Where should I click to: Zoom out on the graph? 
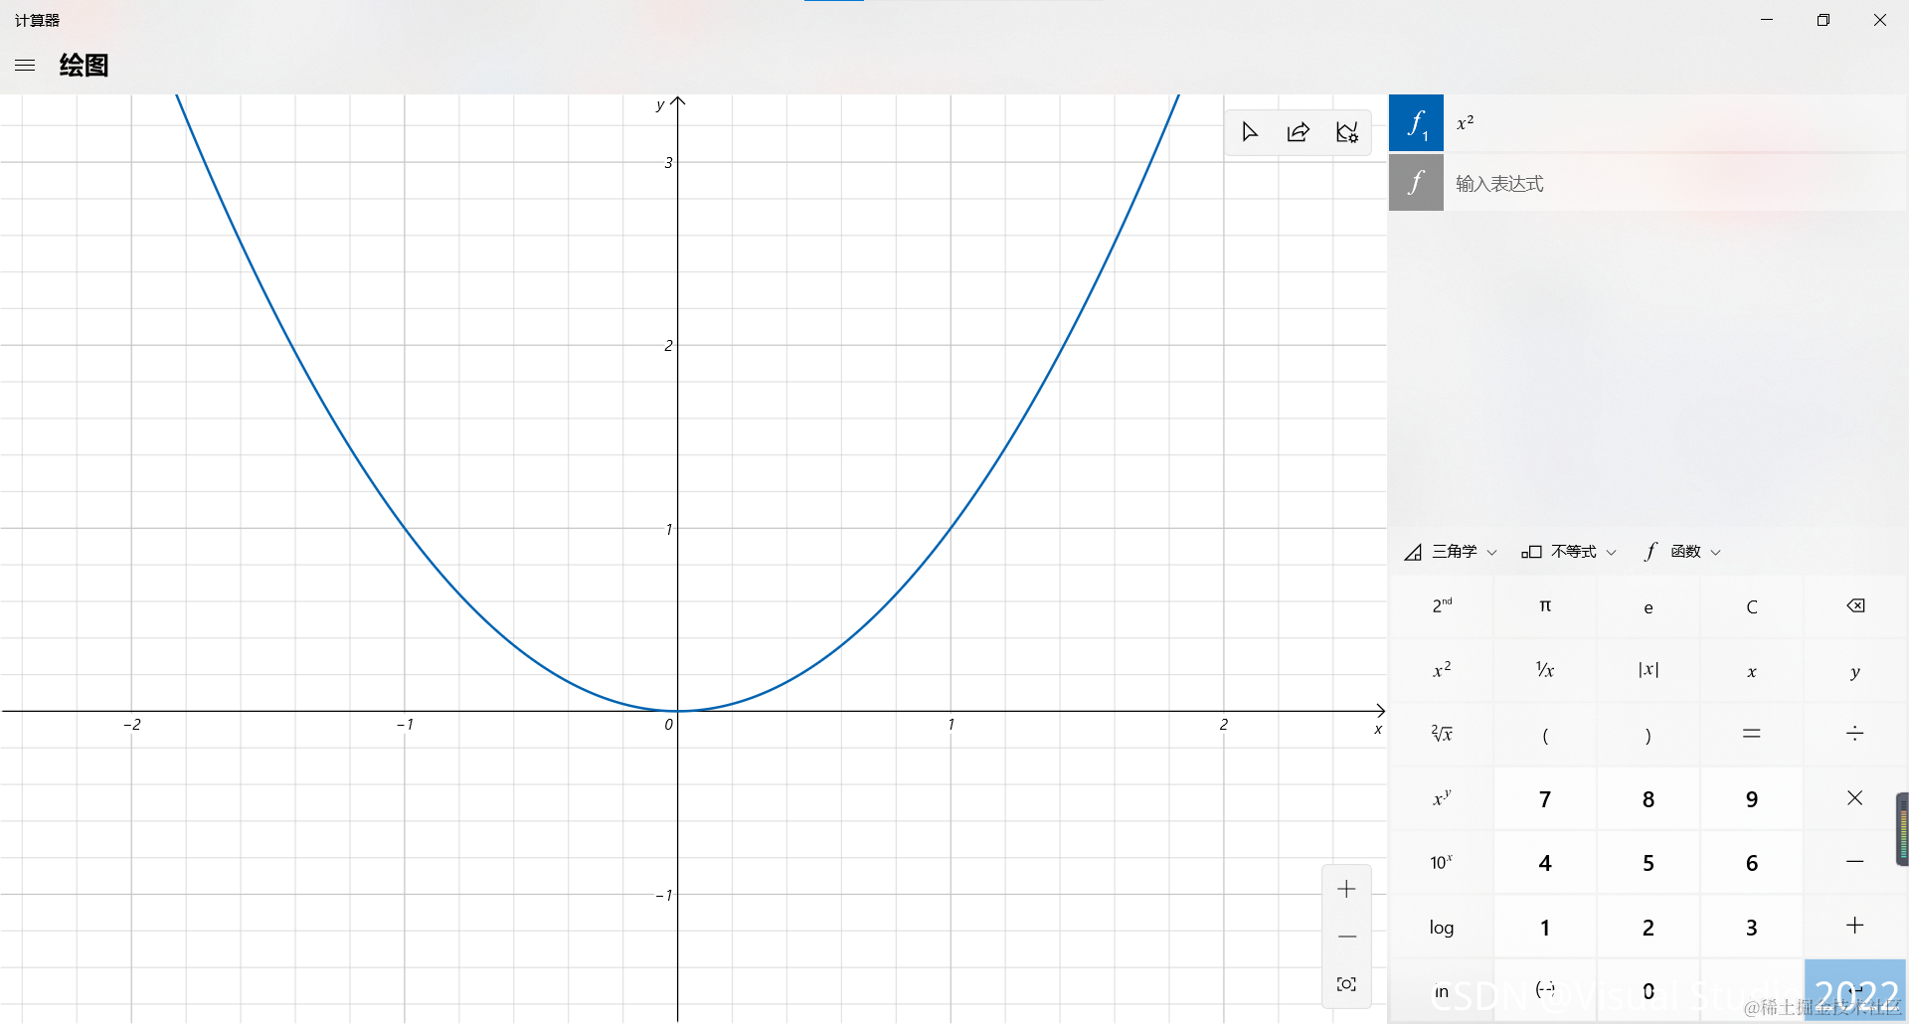1346,937
